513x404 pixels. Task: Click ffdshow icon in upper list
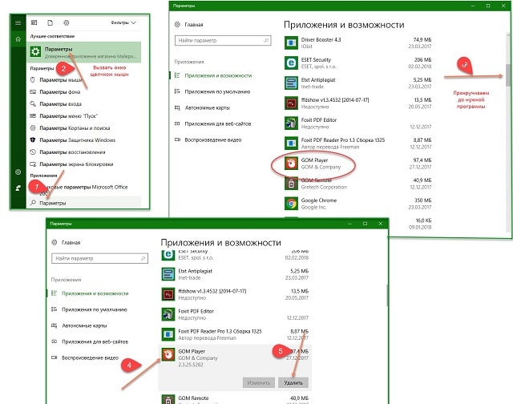click(x=291, y=103)
